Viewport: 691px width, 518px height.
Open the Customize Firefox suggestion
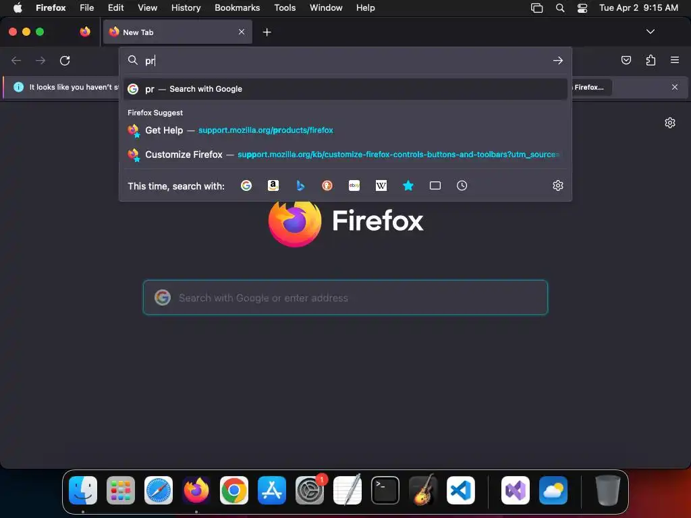tap(345, 154)
